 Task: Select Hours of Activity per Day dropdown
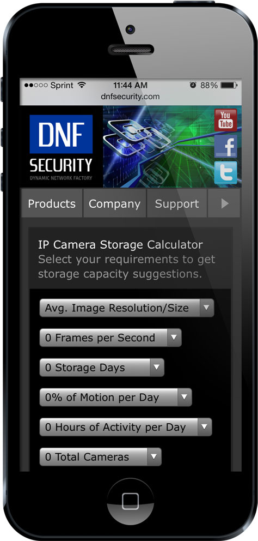(126, 427)
